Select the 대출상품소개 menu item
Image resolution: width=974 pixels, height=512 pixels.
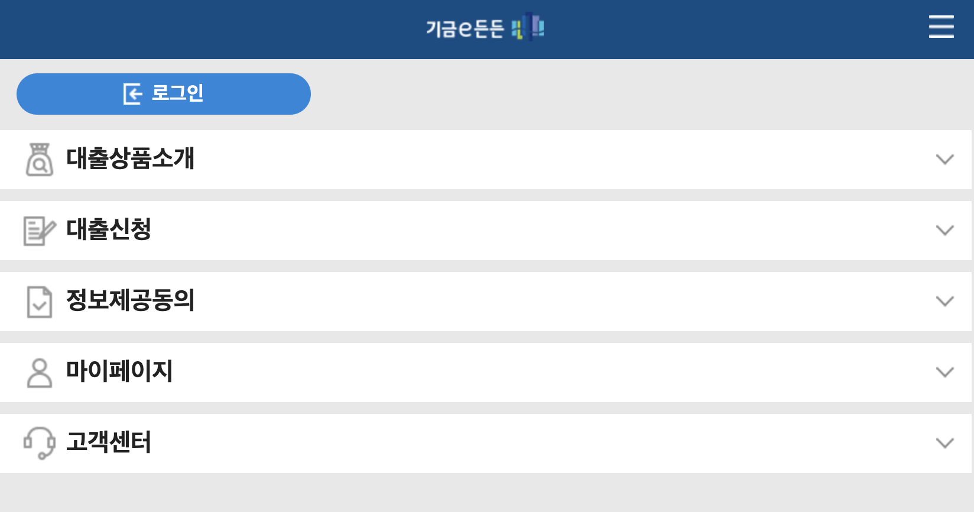(x=131, y=160)
